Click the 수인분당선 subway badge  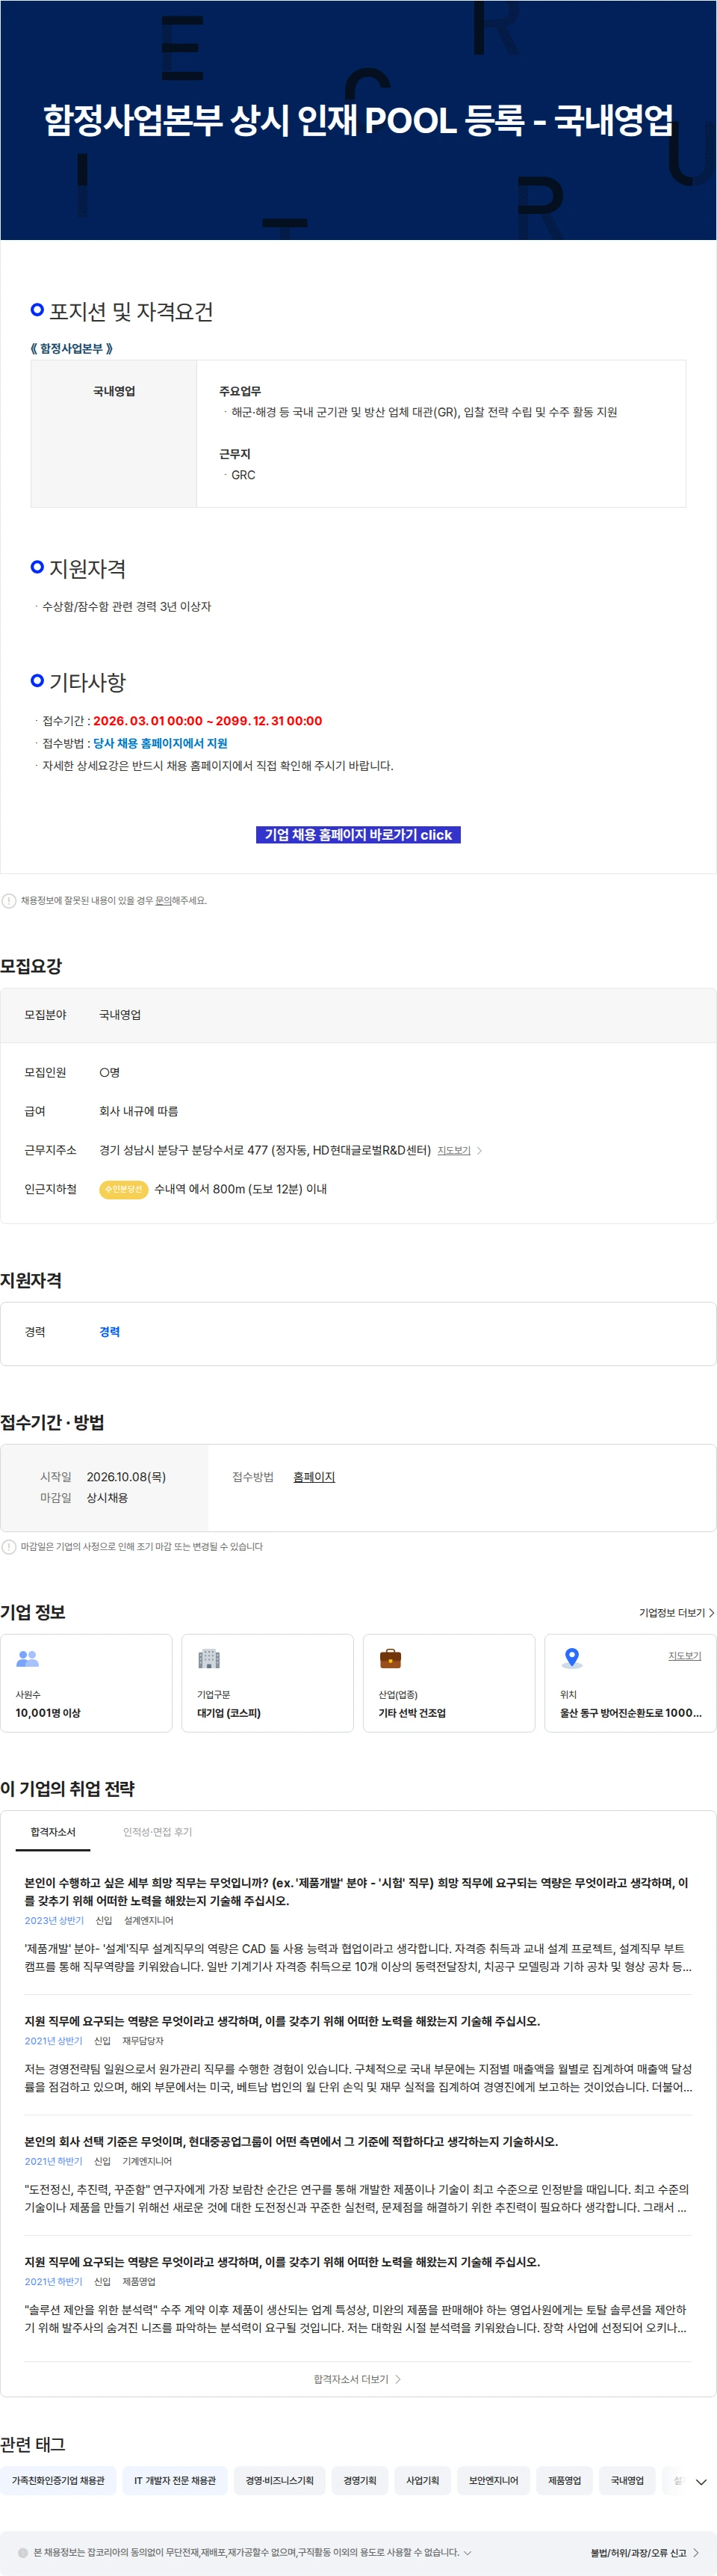point(124,1189)
